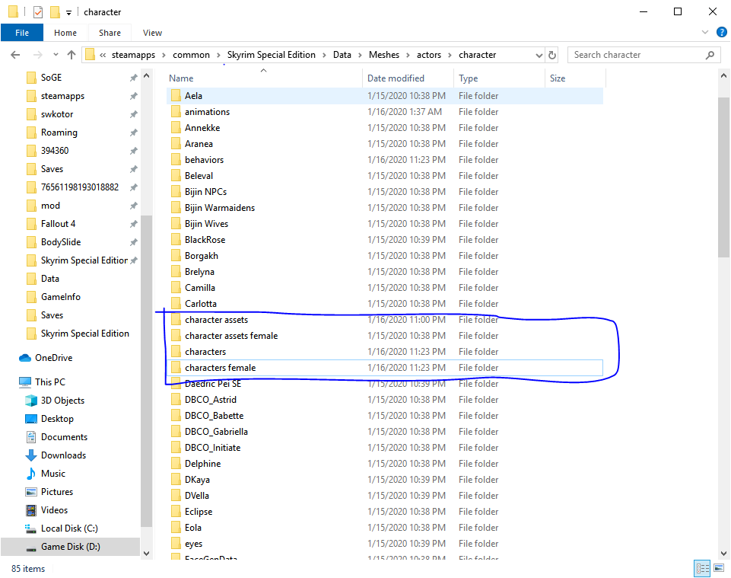
Task: Open Fallout 4 in Quick access
Action: tap(58, 224)
